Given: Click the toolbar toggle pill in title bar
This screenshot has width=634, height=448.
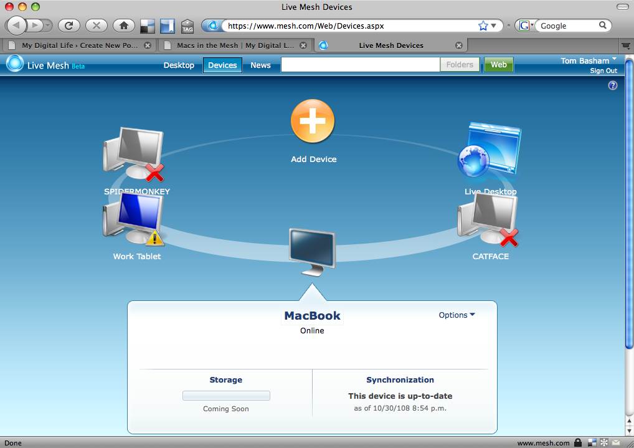Looking at the screenshot, I should click(x=622, y=6).
